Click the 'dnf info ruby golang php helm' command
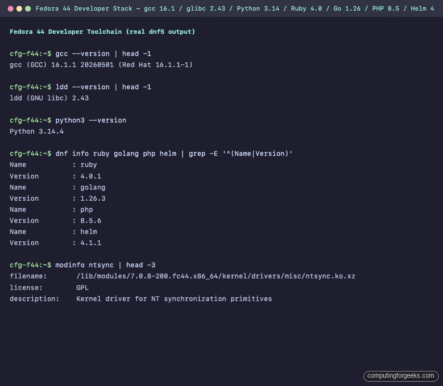443x386 pixels. [x=116, y=153]
